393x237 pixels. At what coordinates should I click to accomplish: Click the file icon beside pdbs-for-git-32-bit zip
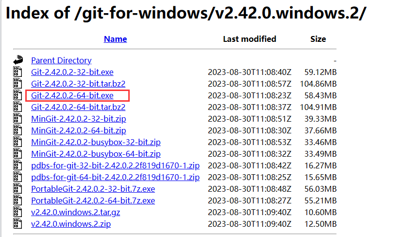tap(17, 165)
